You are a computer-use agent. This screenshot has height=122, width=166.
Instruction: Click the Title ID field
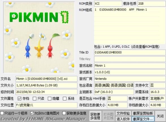pyautogui.click(x=130, y=52)
